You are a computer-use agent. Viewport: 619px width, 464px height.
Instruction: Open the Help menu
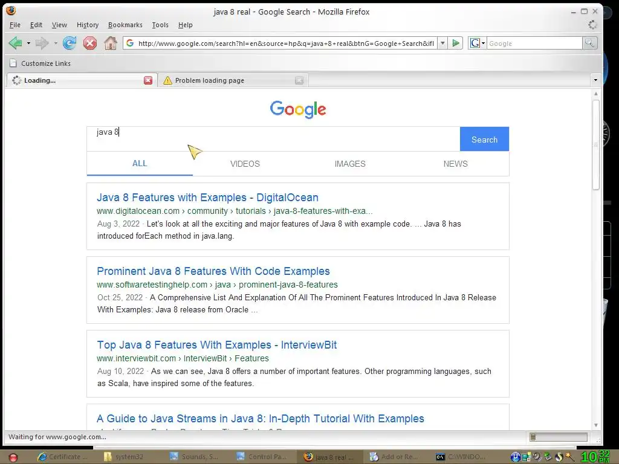(x=185, y=25)
